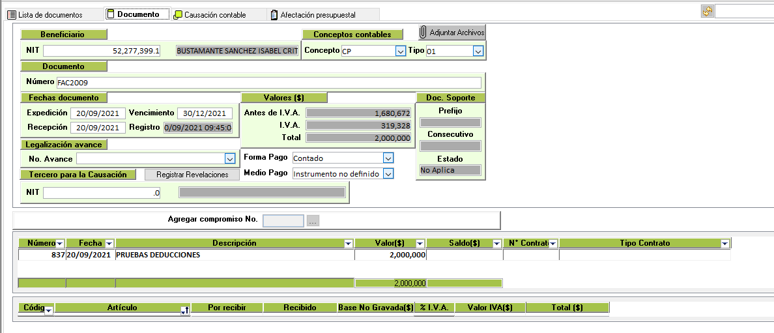Click the Causación contable tab icon

(x=178, y=14)
